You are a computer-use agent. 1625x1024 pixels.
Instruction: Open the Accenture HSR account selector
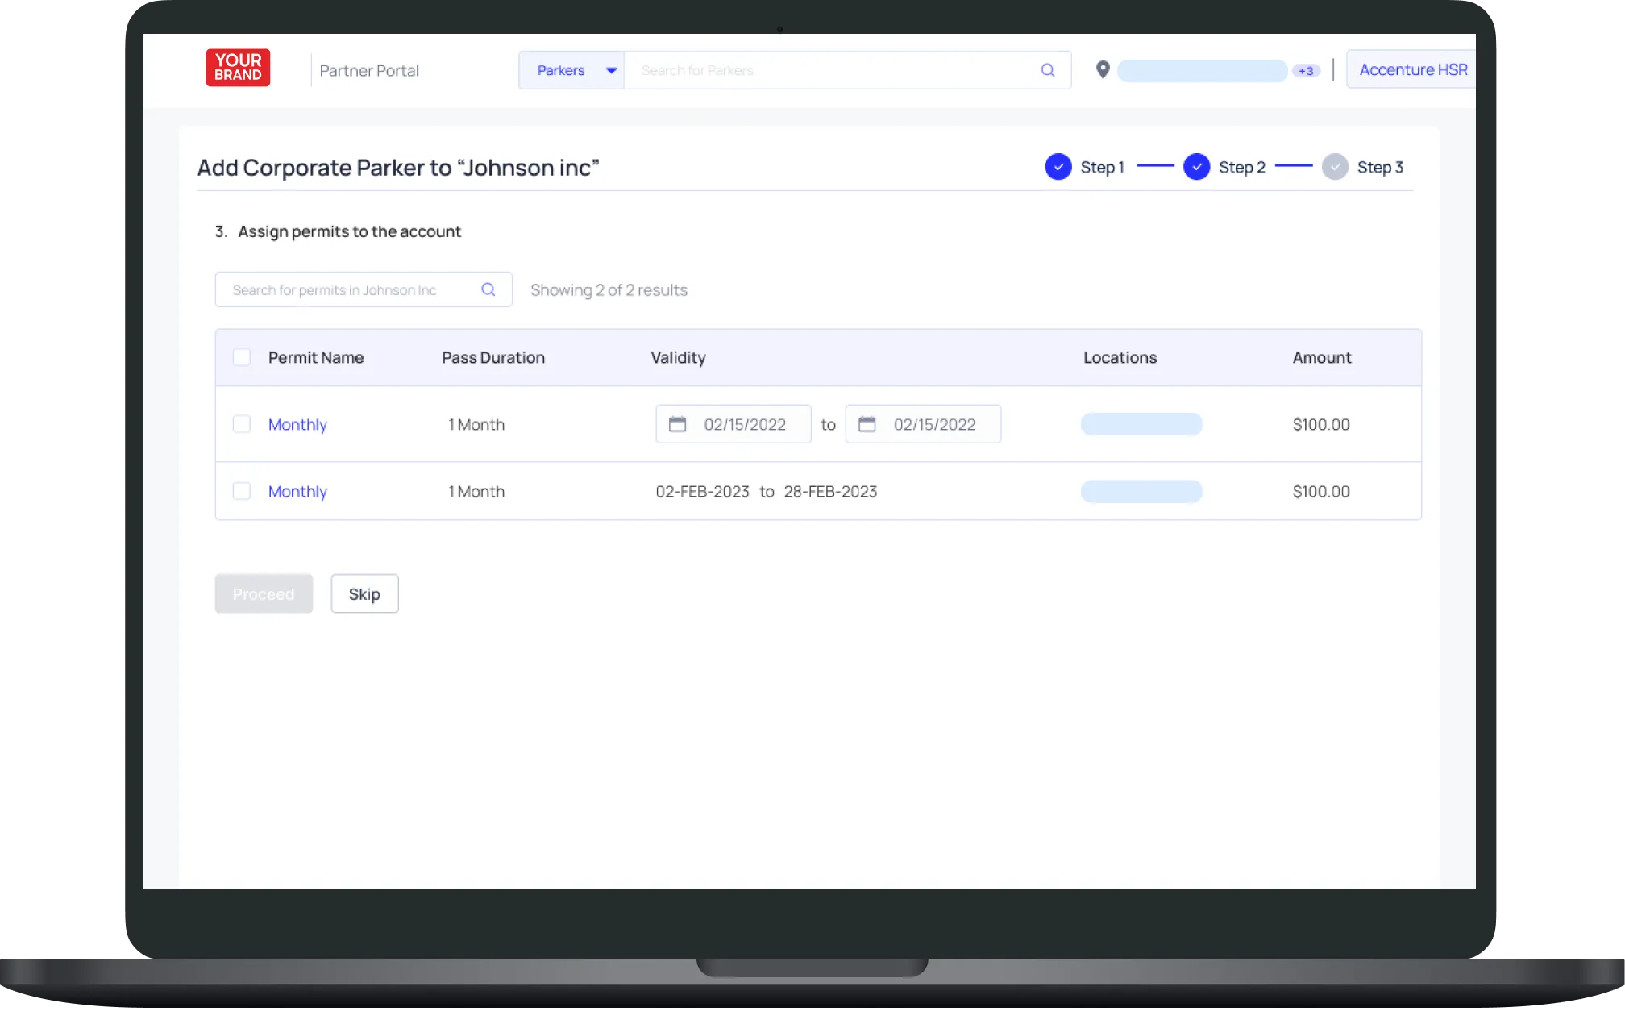pyautogui.click(x=1412, y=70)
